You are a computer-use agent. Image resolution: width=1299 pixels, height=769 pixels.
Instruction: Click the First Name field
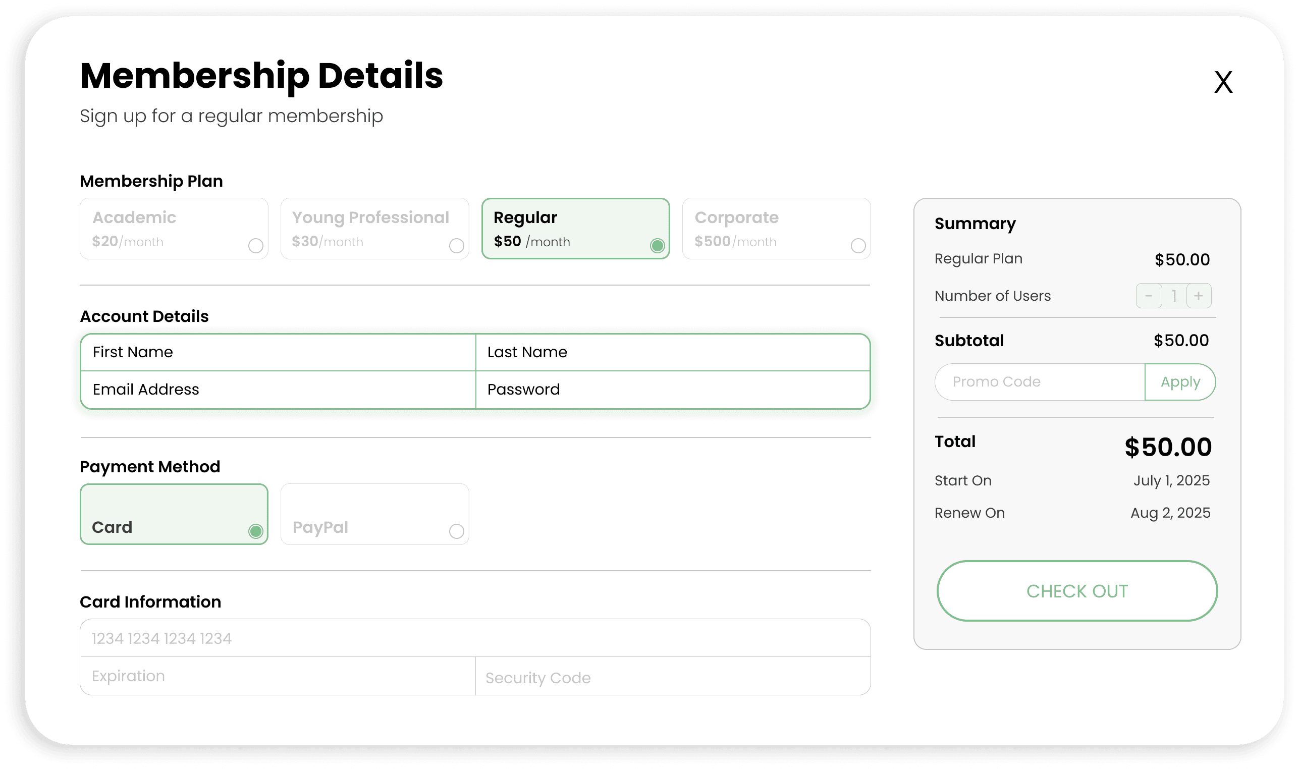pos(278,352)
